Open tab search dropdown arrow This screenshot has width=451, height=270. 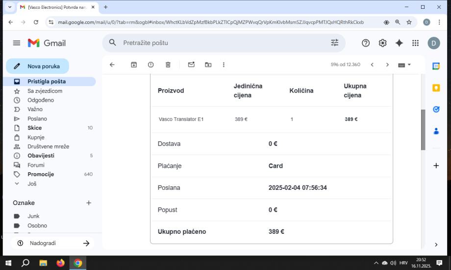(x=10, y=7)
